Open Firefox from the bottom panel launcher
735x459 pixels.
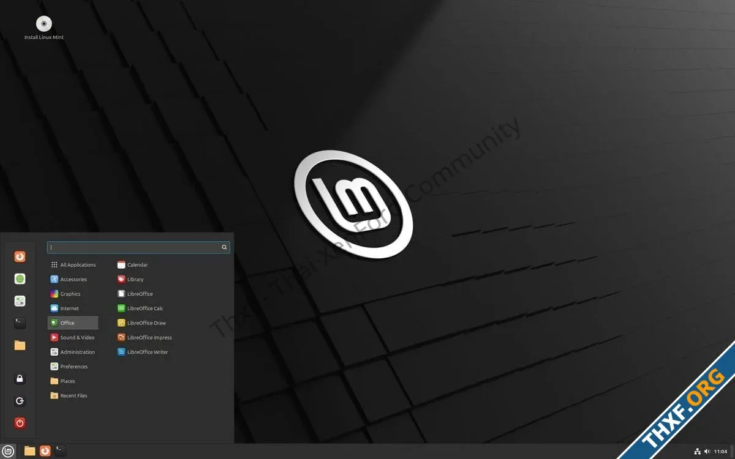click(45, 451)
